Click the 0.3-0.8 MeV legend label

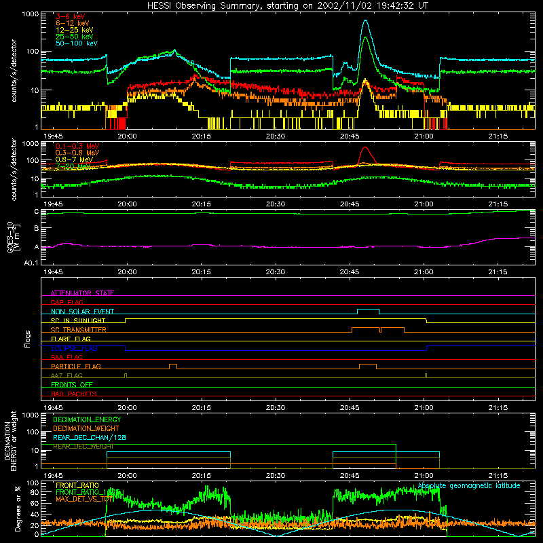pos(77,153)
